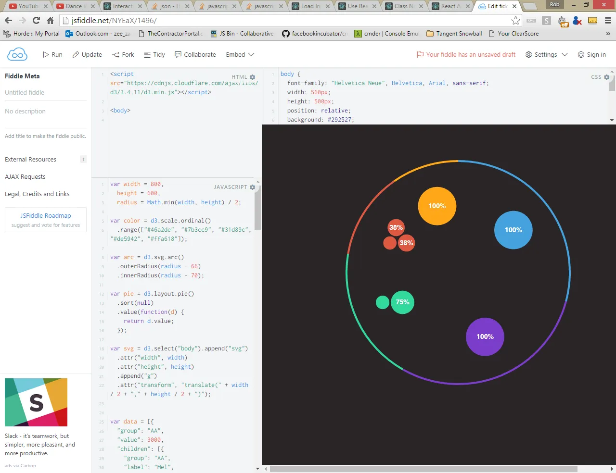Open facebookincubator GitHub bookmark
This screenshot has width=616, height=473.
(315, 34)
